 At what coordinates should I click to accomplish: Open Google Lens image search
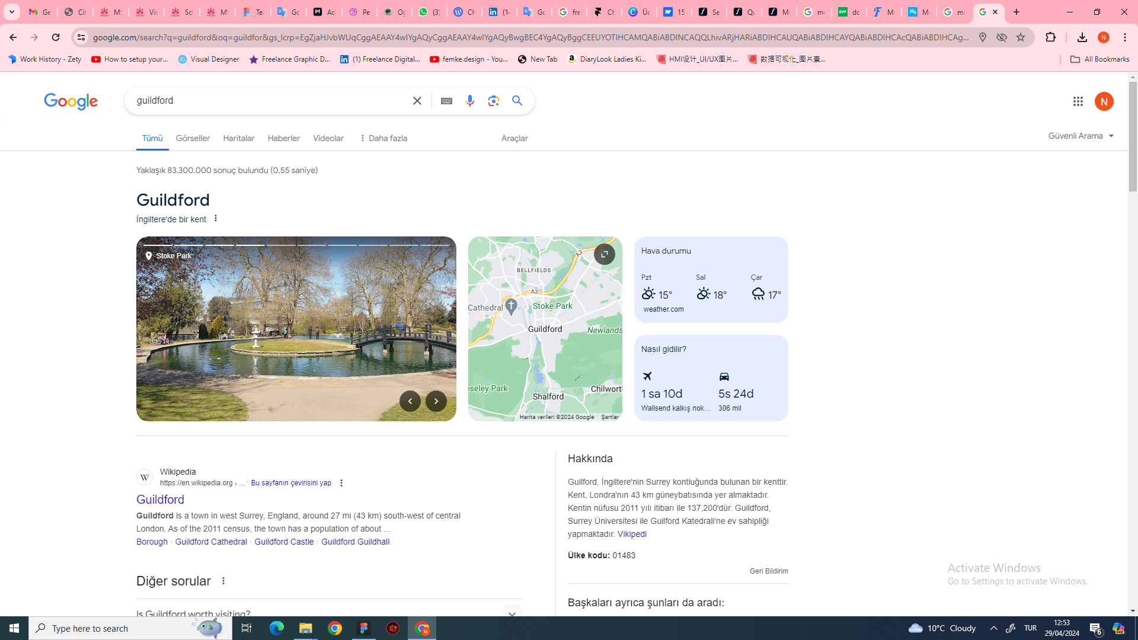point(494,101)
